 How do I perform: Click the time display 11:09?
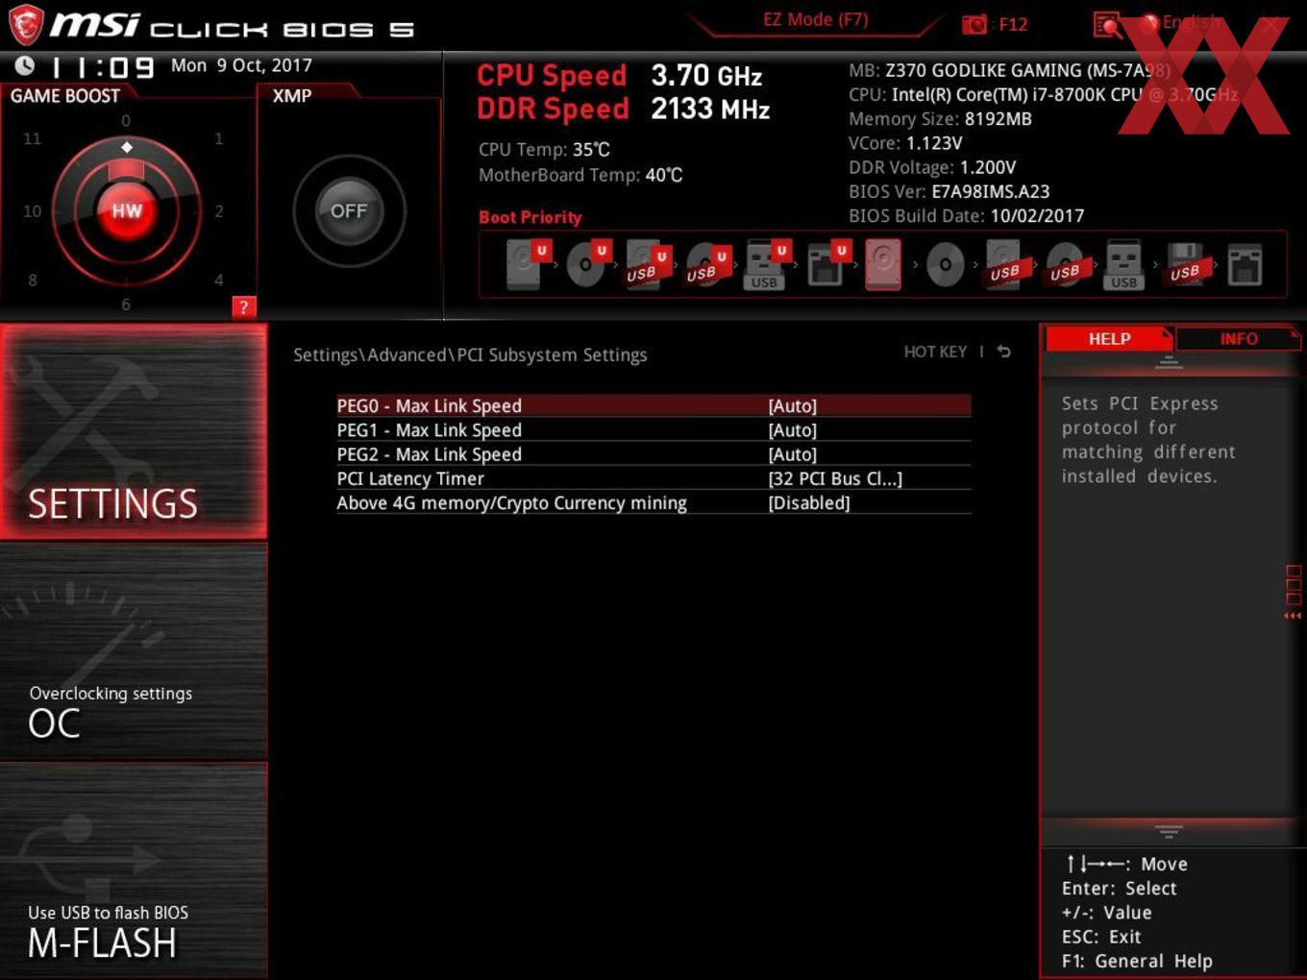103,67
